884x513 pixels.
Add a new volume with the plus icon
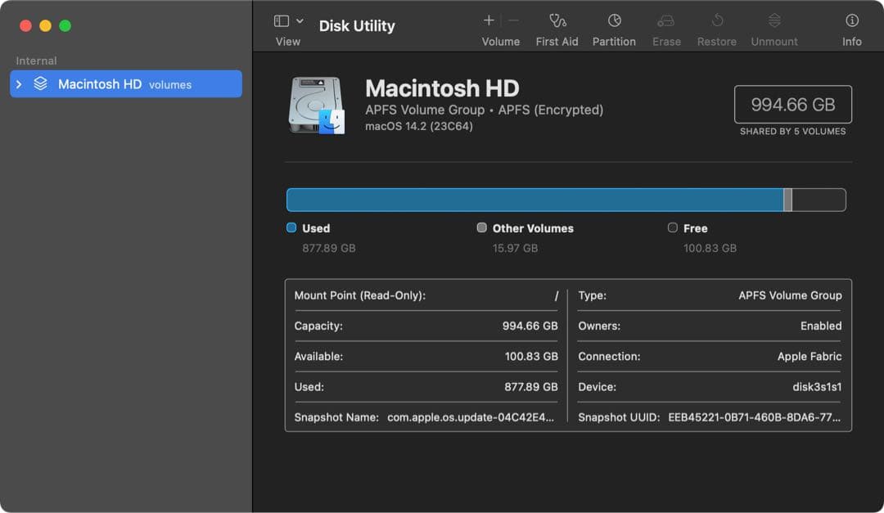click(x=489, y=20)
